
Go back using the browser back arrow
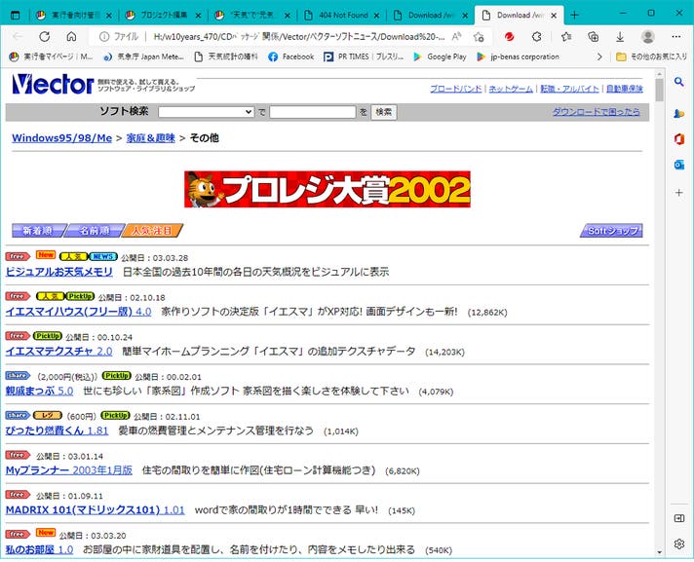pos(17,36)
